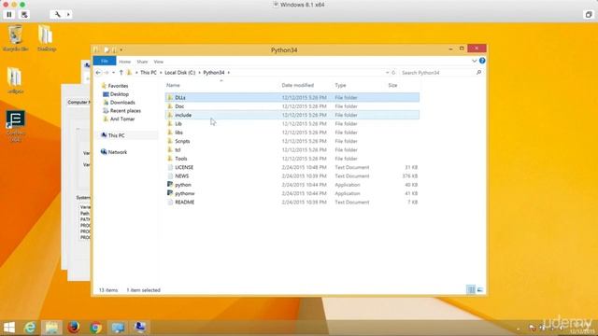Select the pythonw application file
The width and height of the screenshot is (598, 336).
(x=292, y=193)
